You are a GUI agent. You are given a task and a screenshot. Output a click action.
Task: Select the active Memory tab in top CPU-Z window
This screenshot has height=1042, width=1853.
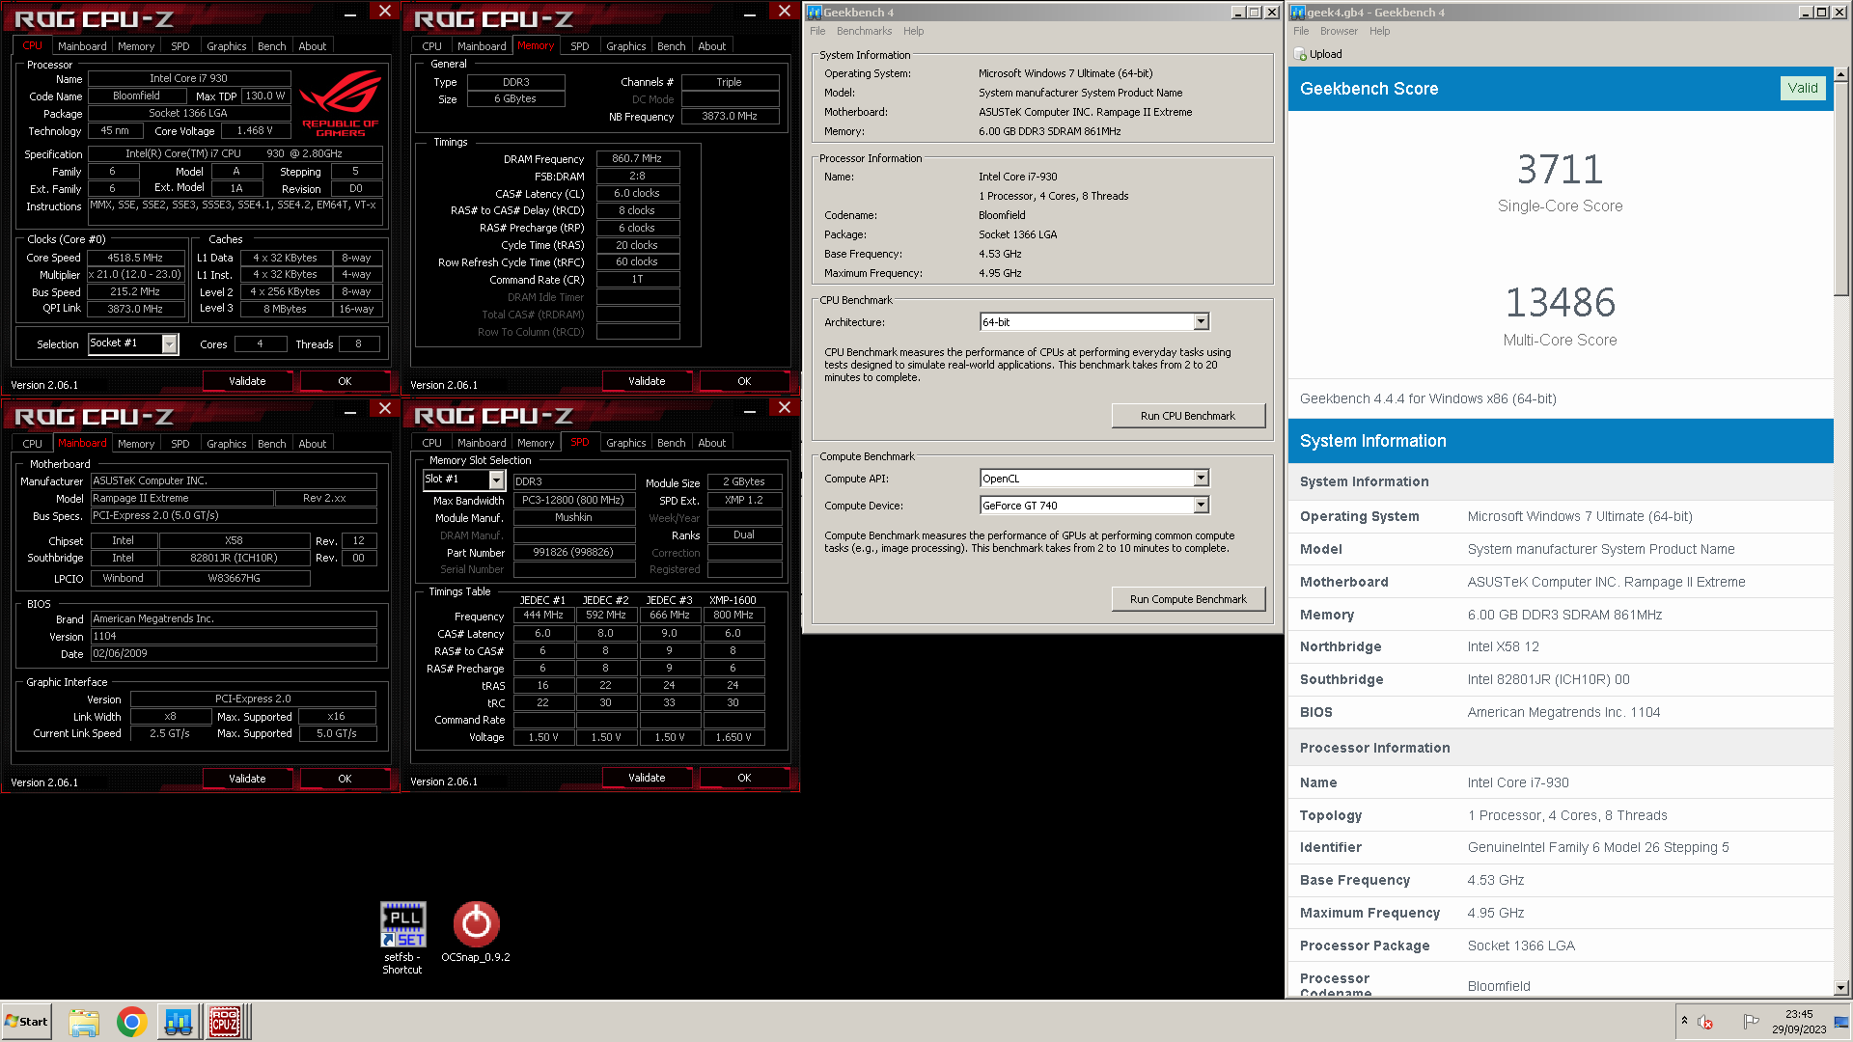[536, 45]
